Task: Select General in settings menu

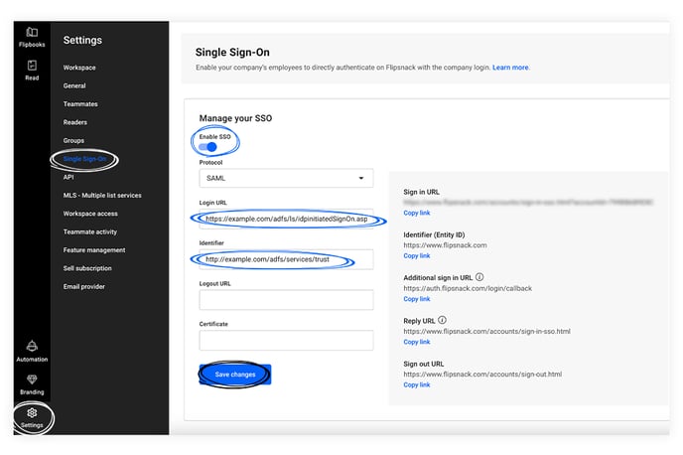Action: coord(74,85)
